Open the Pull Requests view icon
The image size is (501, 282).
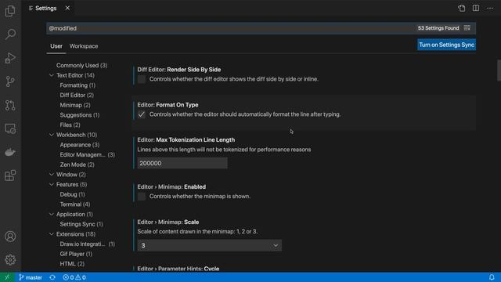tap(10, 105)
